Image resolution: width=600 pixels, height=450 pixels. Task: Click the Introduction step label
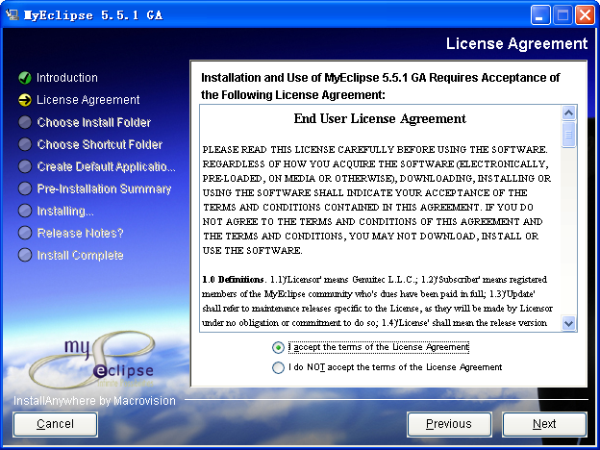pyautogui.click(x=67, y=78)
